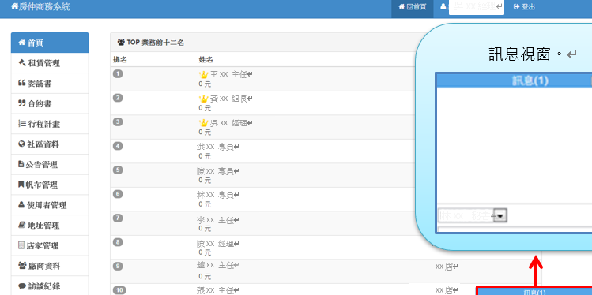
Task: Open 房仲商務系統 home logo
Action: [40, 7]
